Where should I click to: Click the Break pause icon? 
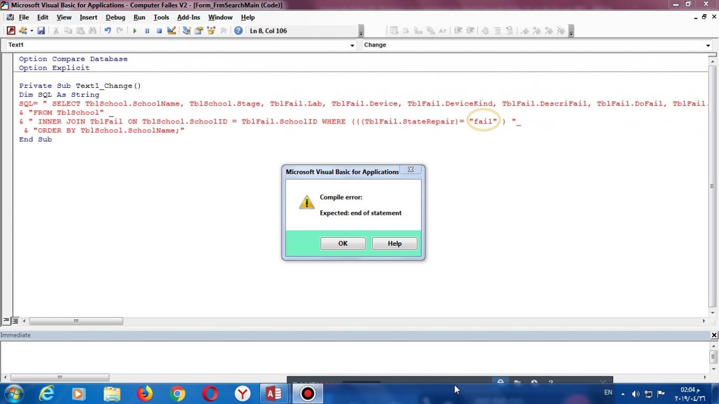(147, 31)
